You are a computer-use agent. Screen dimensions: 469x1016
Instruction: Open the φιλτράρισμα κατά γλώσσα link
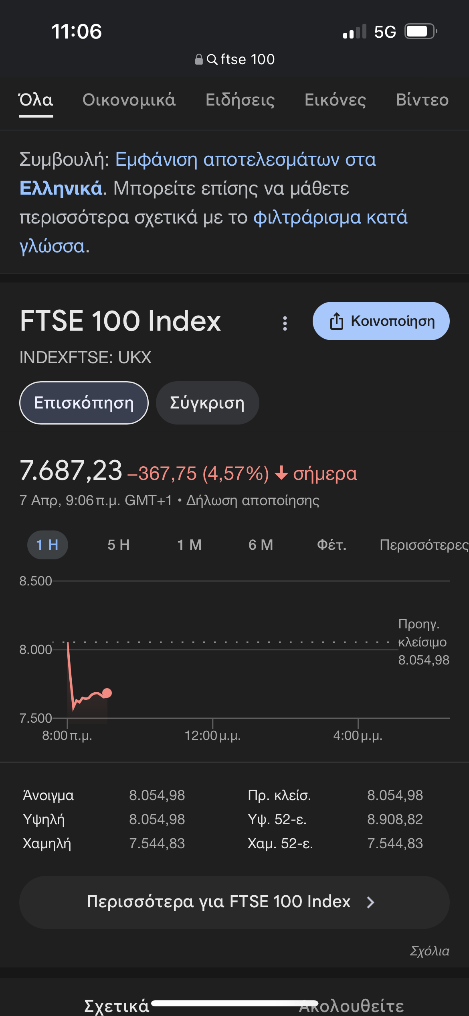pyautogui.click(x=330, y=217)
